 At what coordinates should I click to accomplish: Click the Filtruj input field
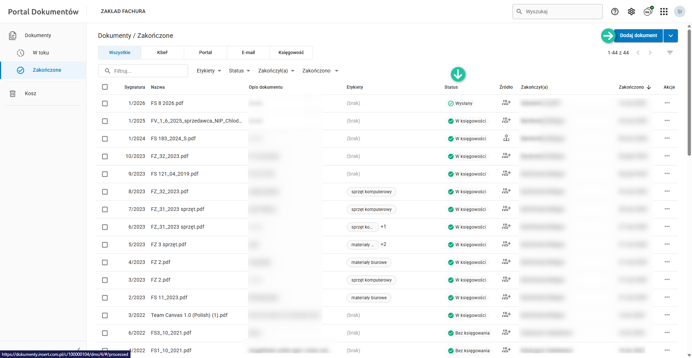(148, 71)
